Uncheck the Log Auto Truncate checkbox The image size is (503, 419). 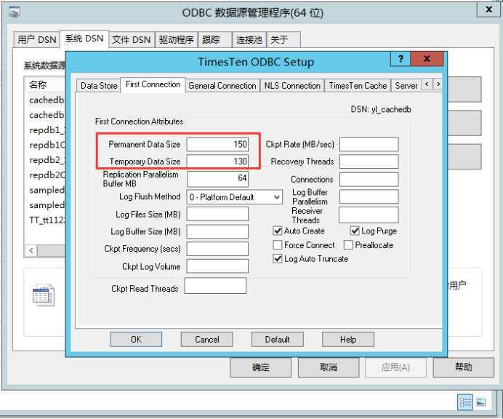(277, 259)
